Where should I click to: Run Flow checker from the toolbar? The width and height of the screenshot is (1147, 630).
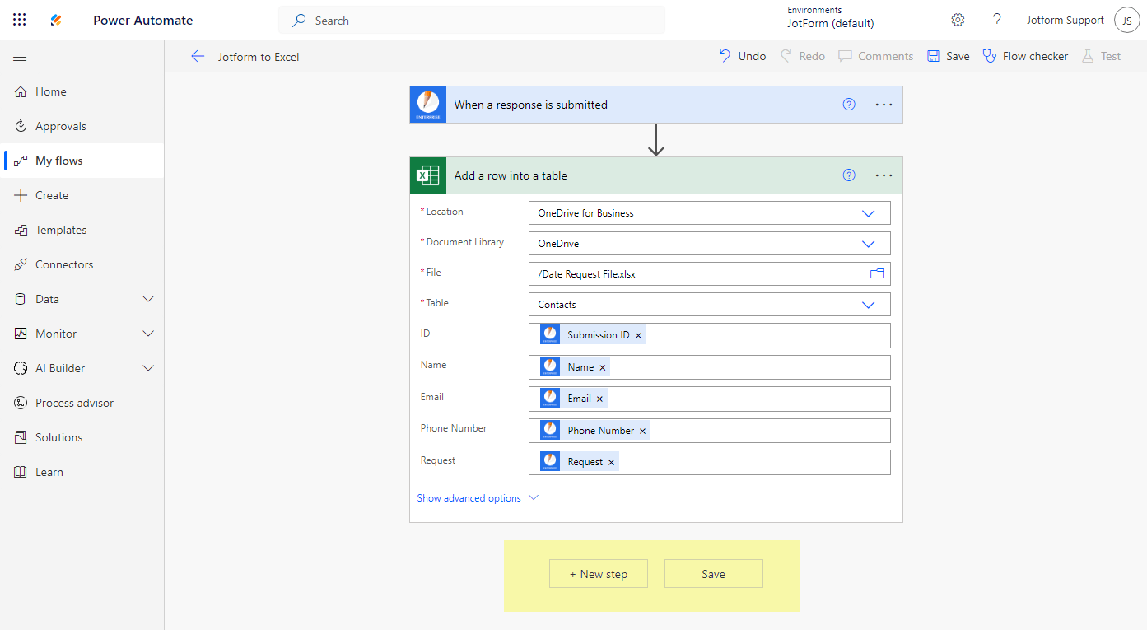[1025, 56]
